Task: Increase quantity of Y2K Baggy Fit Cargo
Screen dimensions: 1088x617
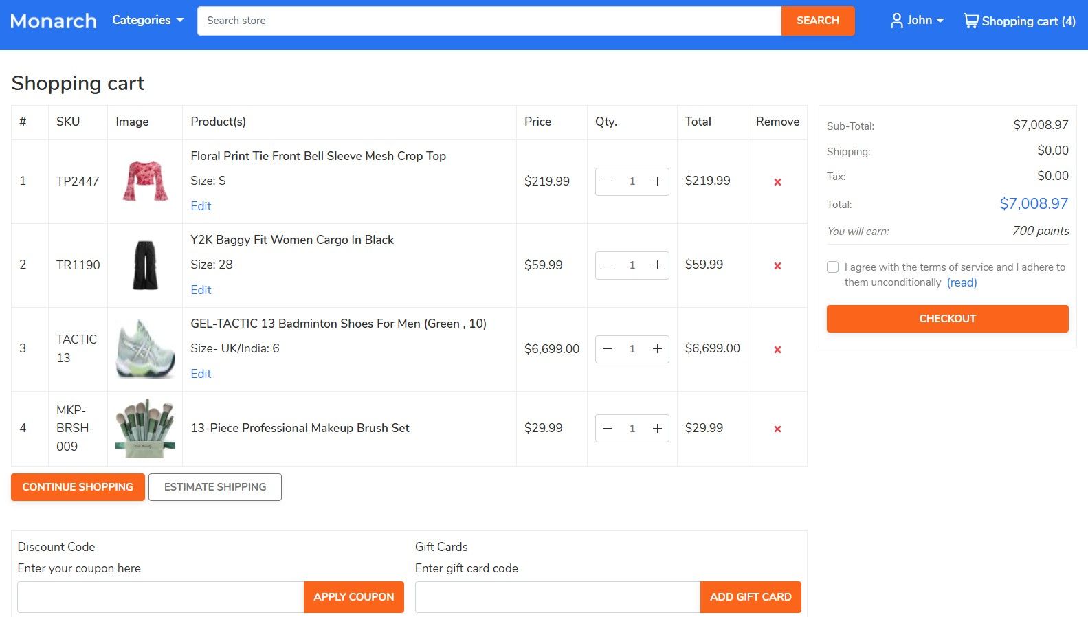Action: [x=657, y=265]
